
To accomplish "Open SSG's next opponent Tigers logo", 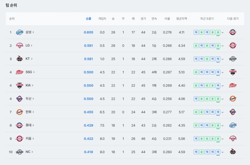I will (x=232, y=72).
